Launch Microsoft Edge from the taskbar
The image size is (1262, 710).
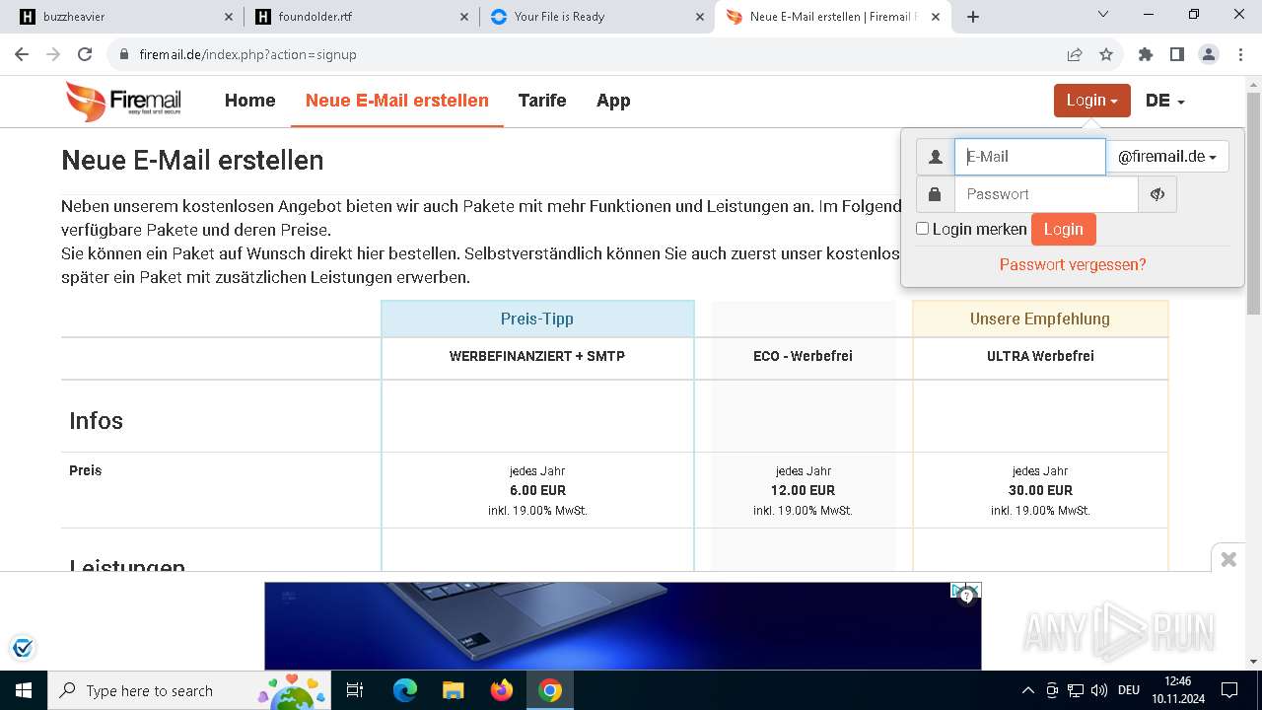tap(404, 690)
